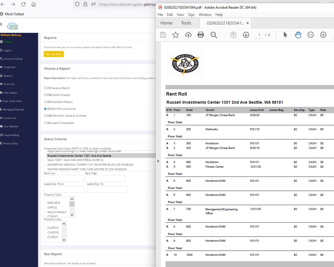The image size is (334, 267).
Task: Click the shield tracking protection icon
Action: (77, 4)
